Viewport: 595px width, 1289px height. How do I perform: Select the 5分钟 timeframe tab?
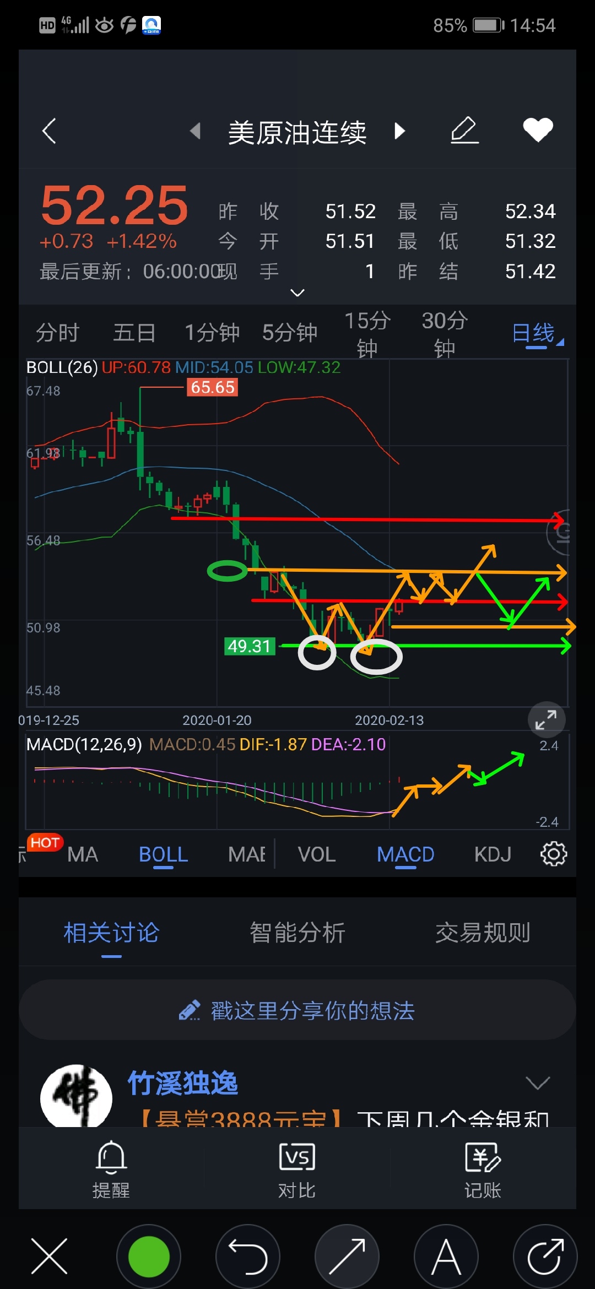tap(290, 333)
